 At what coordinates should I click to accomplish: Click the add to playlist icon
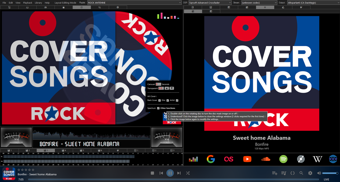click(275, 173)
